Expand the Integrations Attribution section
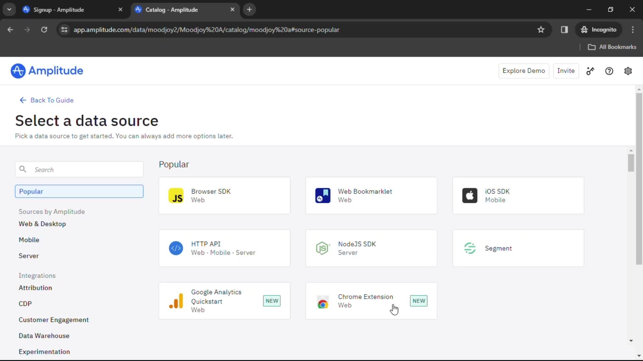The image size is (643, 361). click(x=35, y=287)
